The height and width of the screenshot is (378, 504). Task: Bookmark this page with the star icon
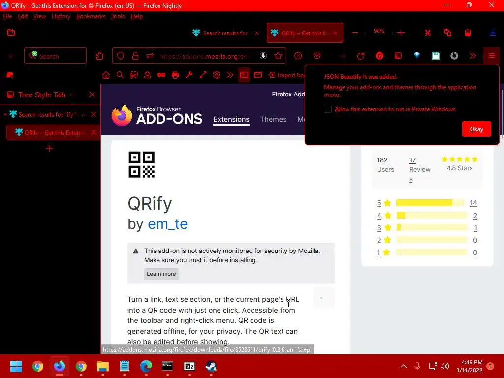coord(278,56)
